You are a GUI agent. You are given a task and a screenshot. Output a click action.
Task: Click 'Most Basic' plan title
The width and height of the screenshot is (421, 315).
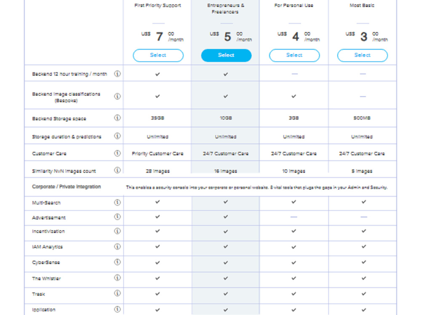pos(362,5)
